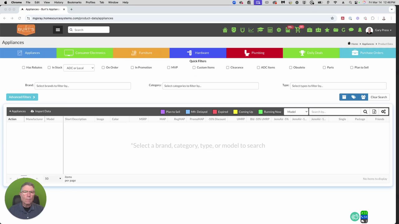Open grid settings gears icon
Viewport: 399px width, 224px height.
click(x=383, y=112)
